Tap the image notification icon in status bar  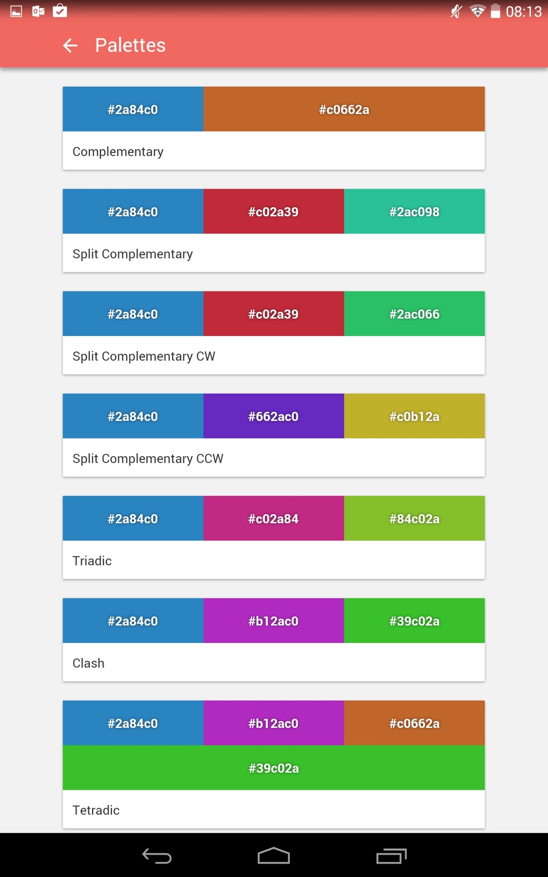coord(16,11)
